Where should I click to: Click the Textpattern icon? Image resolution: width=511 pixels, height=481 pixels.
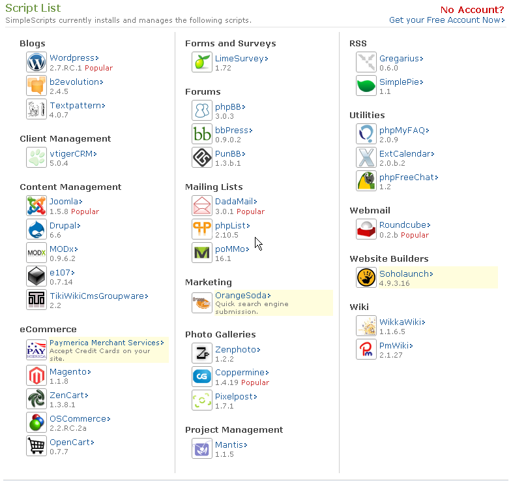[36, 109]
